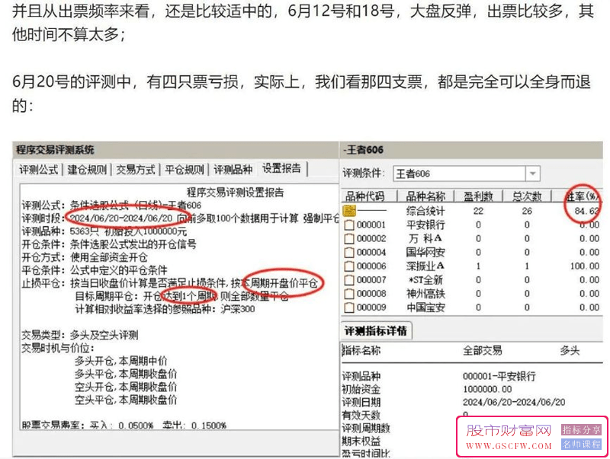The image size is (610, 459).
Task: Sort by 总次数 column header
Action: click(527, 196)
